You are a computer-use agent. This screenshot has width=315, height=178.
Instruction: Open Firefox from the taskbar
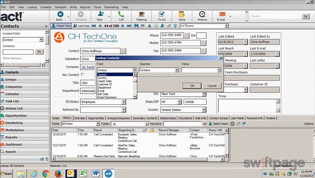pos(58,173)
